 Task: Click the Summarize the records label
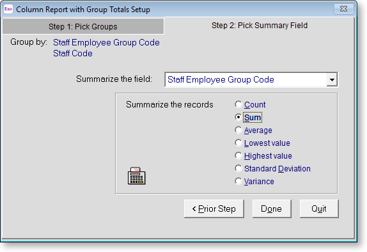pos(169,104)
